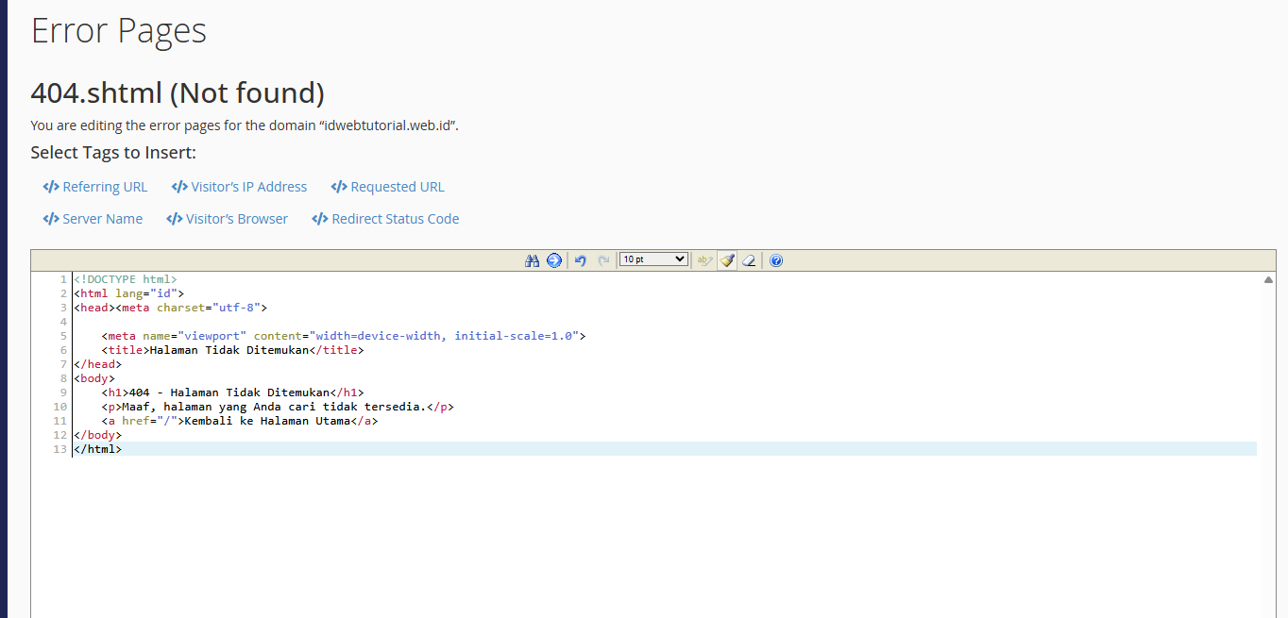The height and width of the screenshot is (618, 1288).
Task: Insert the Requested URL tag
Action: coord(387,187)
